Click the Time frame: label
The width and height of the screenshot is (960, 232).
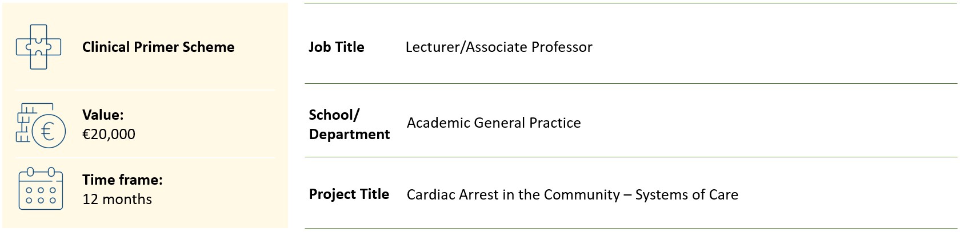pos(122,180)
